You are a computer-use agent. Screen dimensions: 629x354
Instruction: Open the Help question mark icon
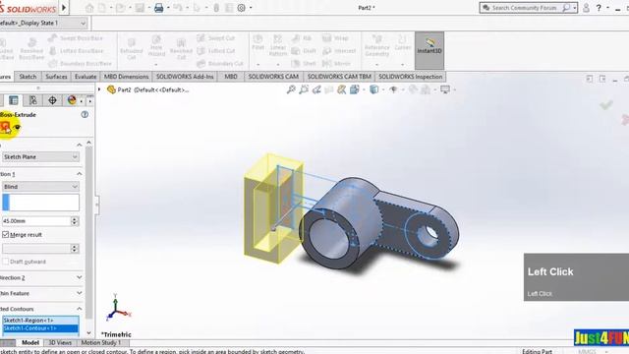coord(599,8)
